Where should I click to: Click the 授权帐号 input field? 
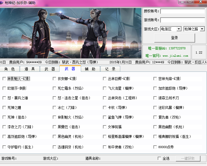183,11
